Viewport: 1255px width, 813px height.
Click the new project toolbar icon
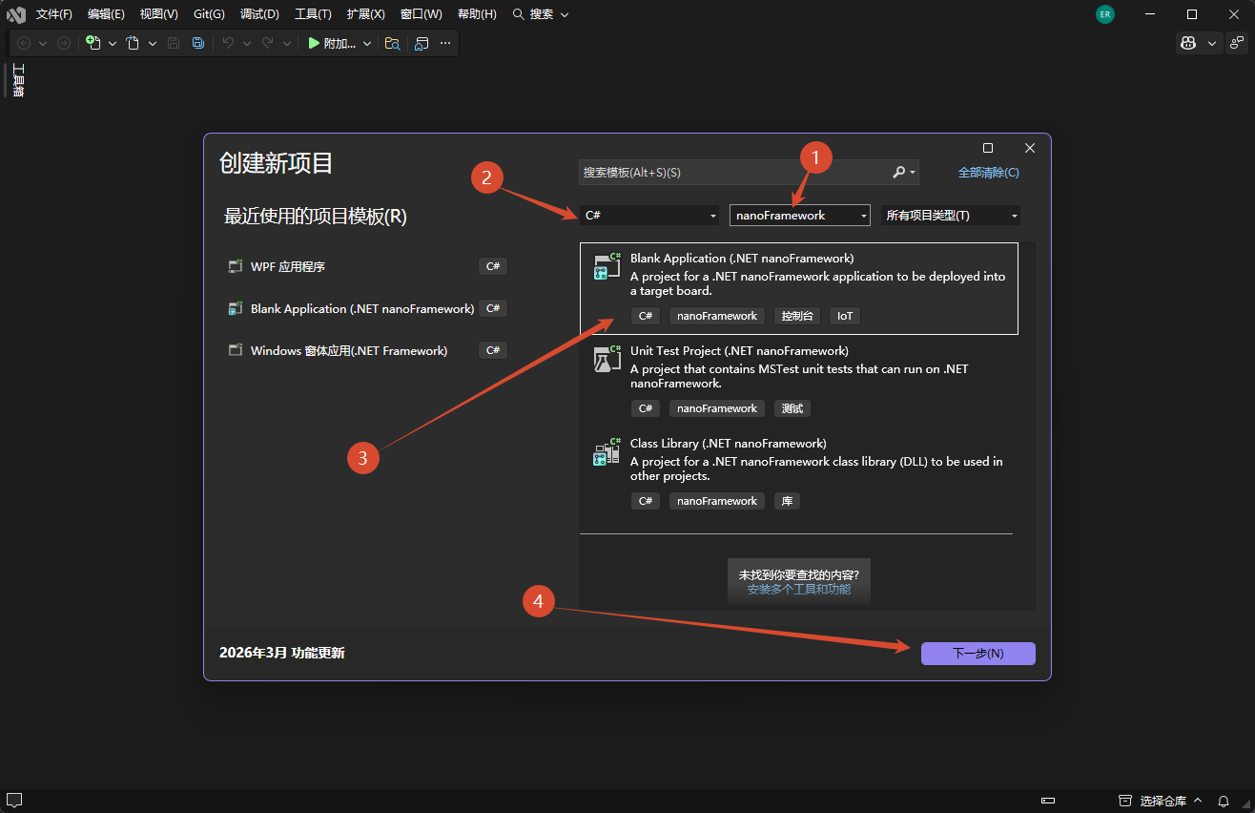click(93, 43)
